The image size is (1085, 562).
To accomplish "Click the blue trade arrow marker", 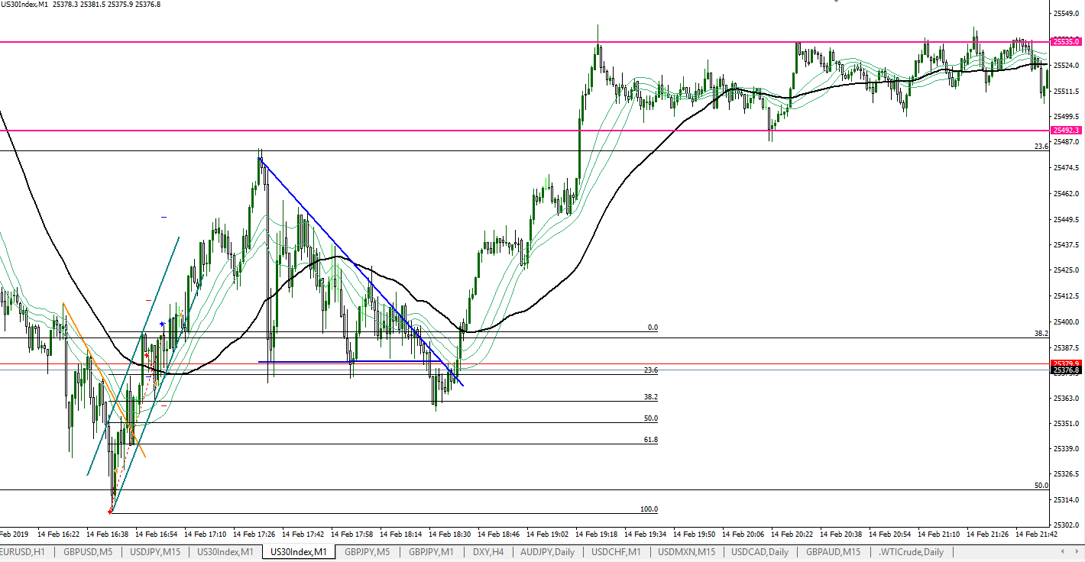I will [162, 325].
